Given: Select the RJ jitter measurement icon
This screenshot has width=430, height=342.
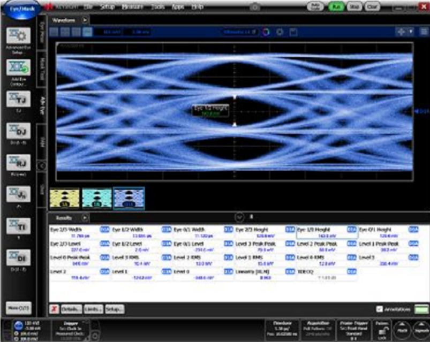Looking at the screenshot, I should pyautogui.click(x=18, y=163).
